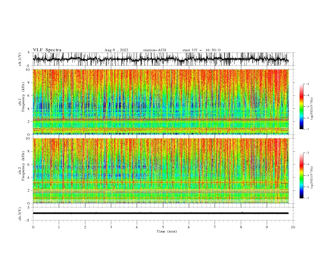Click time-axis tick label 5

coord(163,227)
